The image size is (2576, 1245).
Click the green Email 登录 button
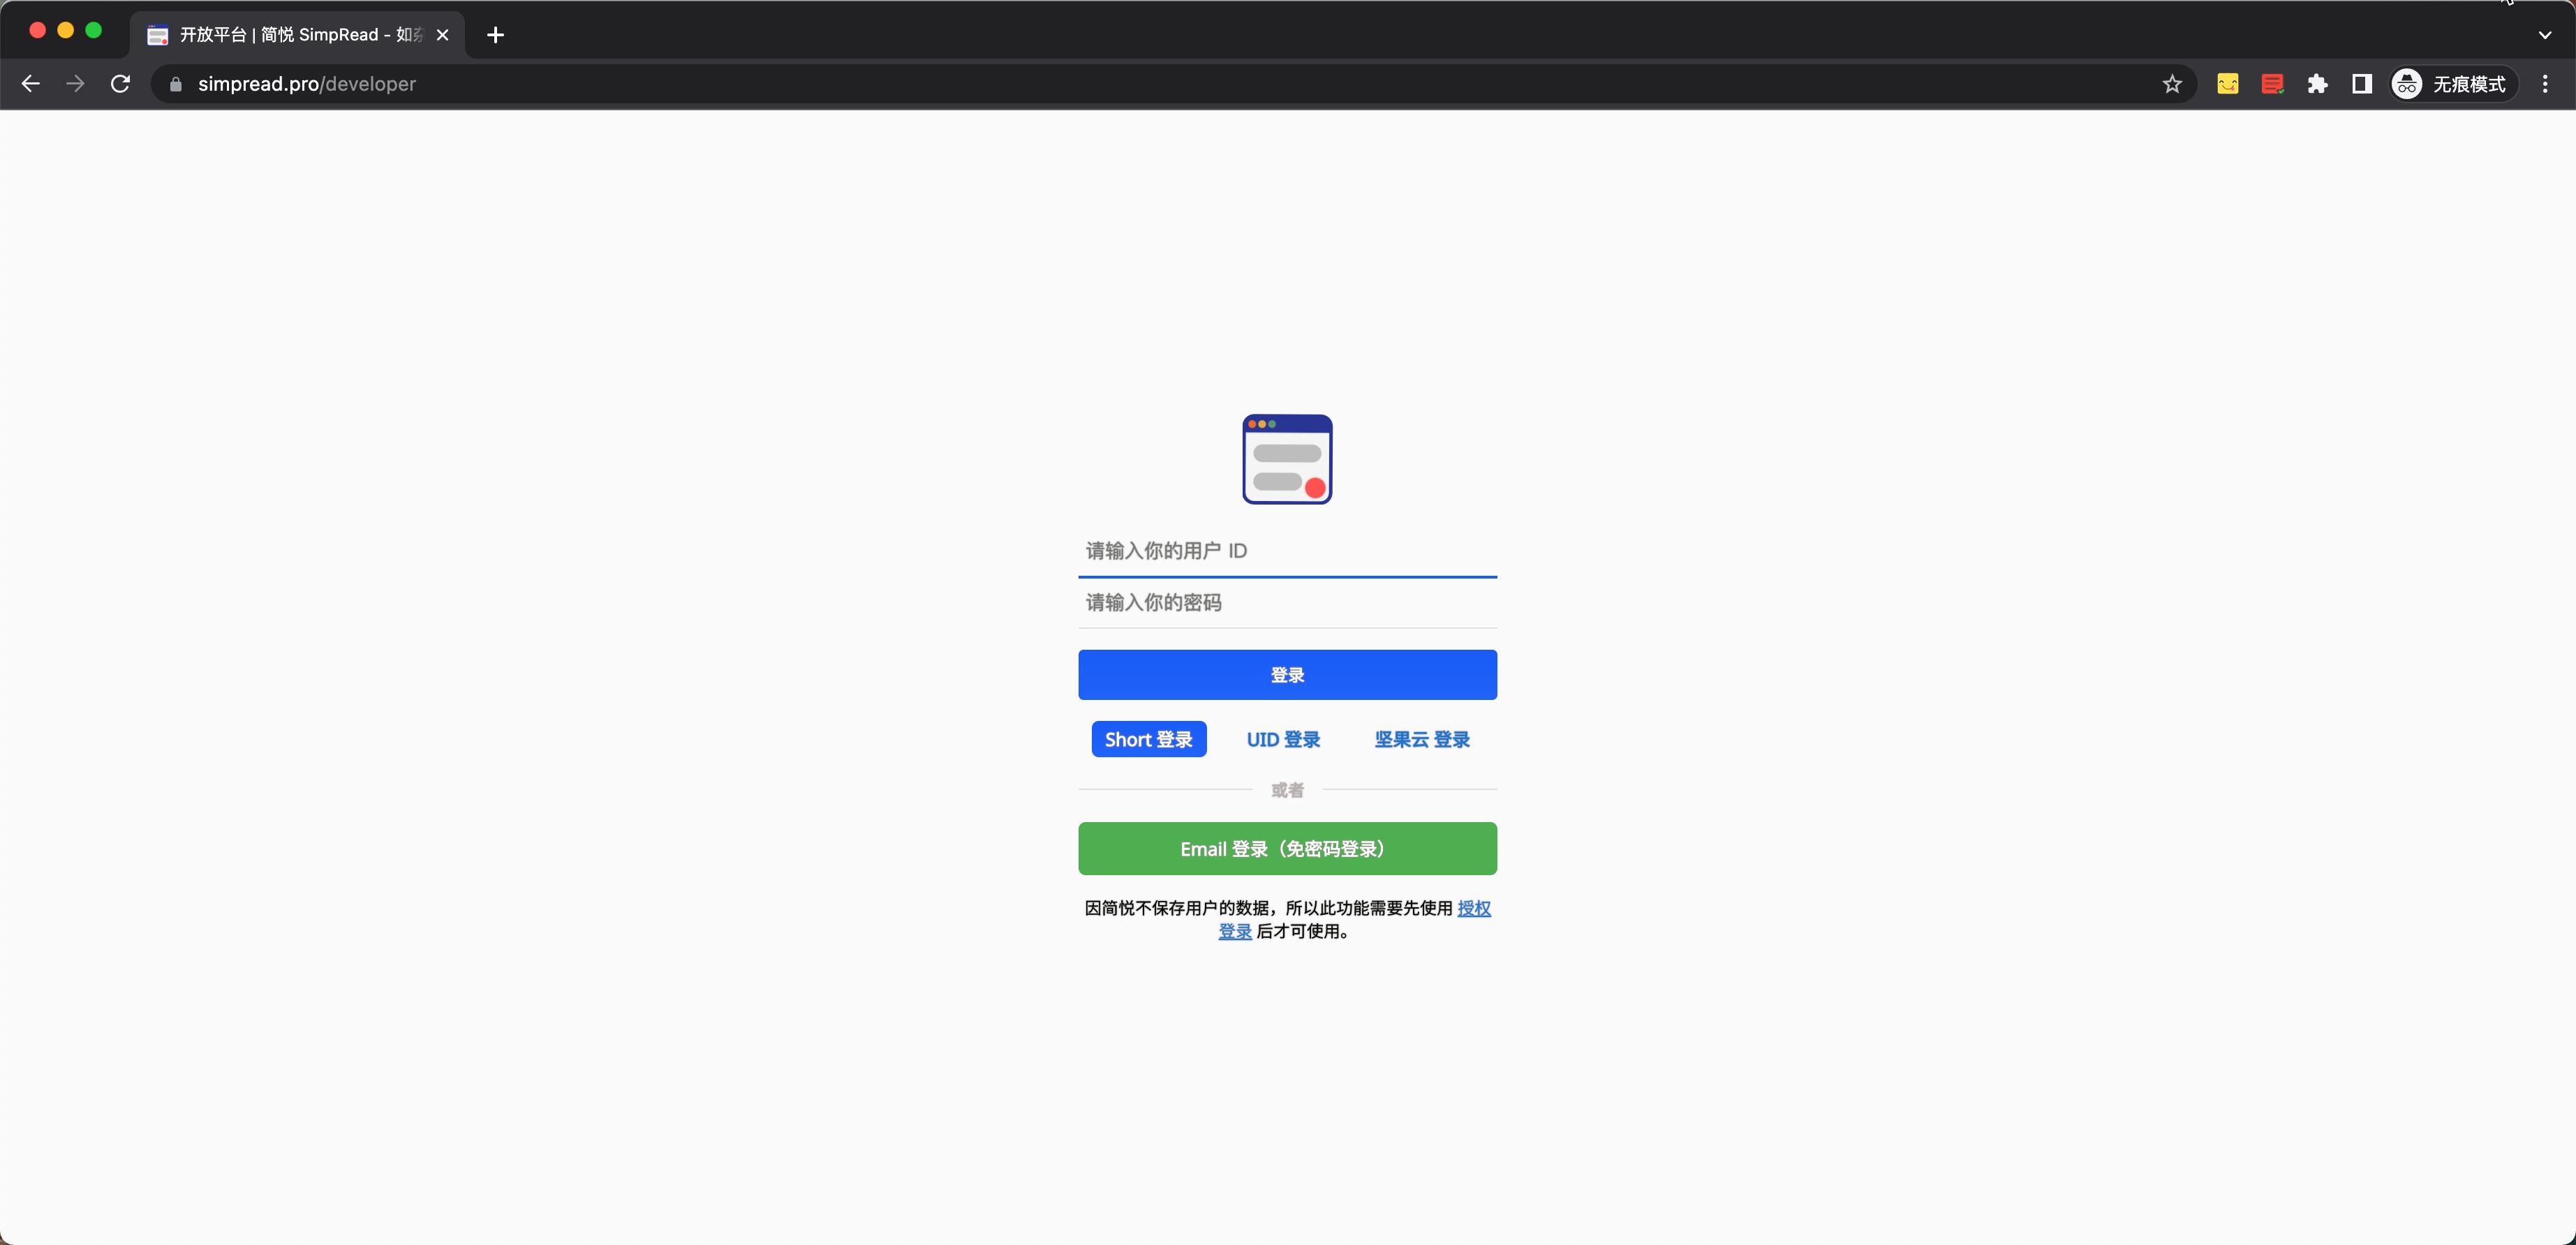click(x=1287, y=849)
